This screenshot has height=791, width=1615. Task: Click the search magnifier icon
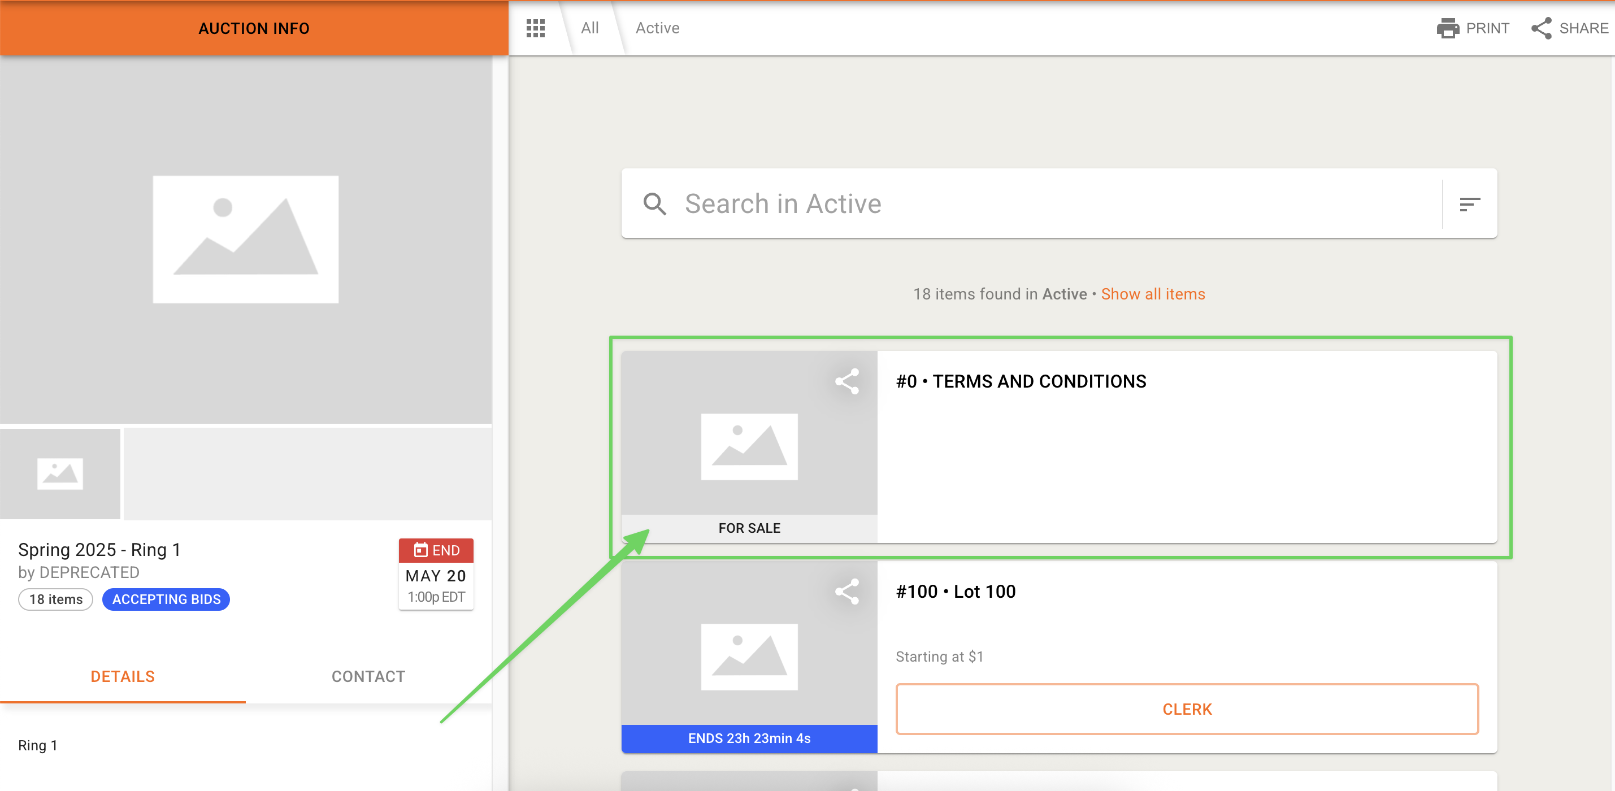654,204
